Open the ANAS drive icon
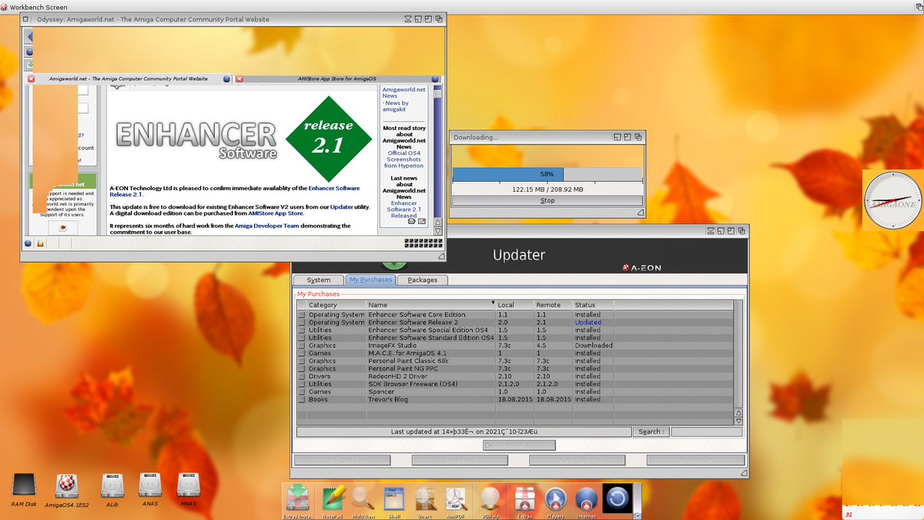924x520 pixels. pyautogui.click(x=149, y=488)
